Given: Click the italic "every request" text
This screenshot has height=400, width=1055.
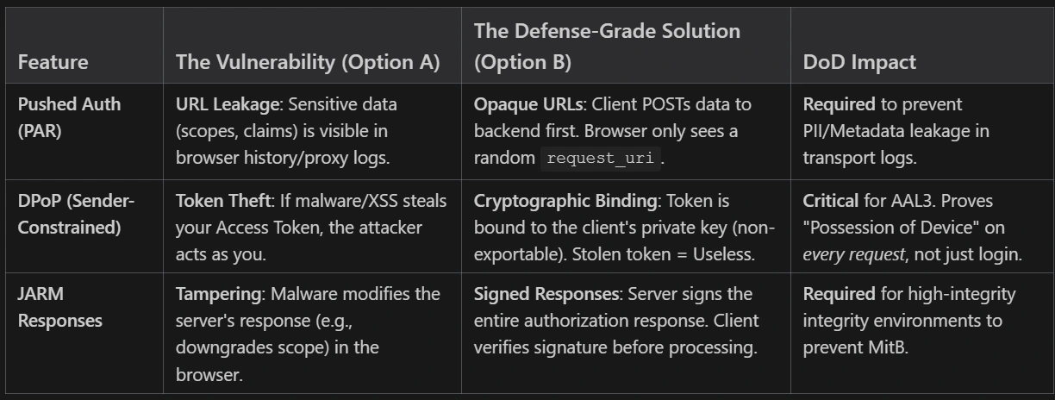Looking at the screenshot, I should point(853,254).
